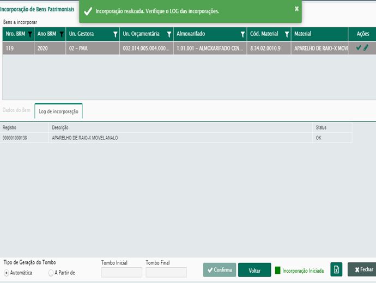Open the Nro. BRM column filter
Viewport: 376px width, 283px height.
pyautogui.click(x=30, y=34)
